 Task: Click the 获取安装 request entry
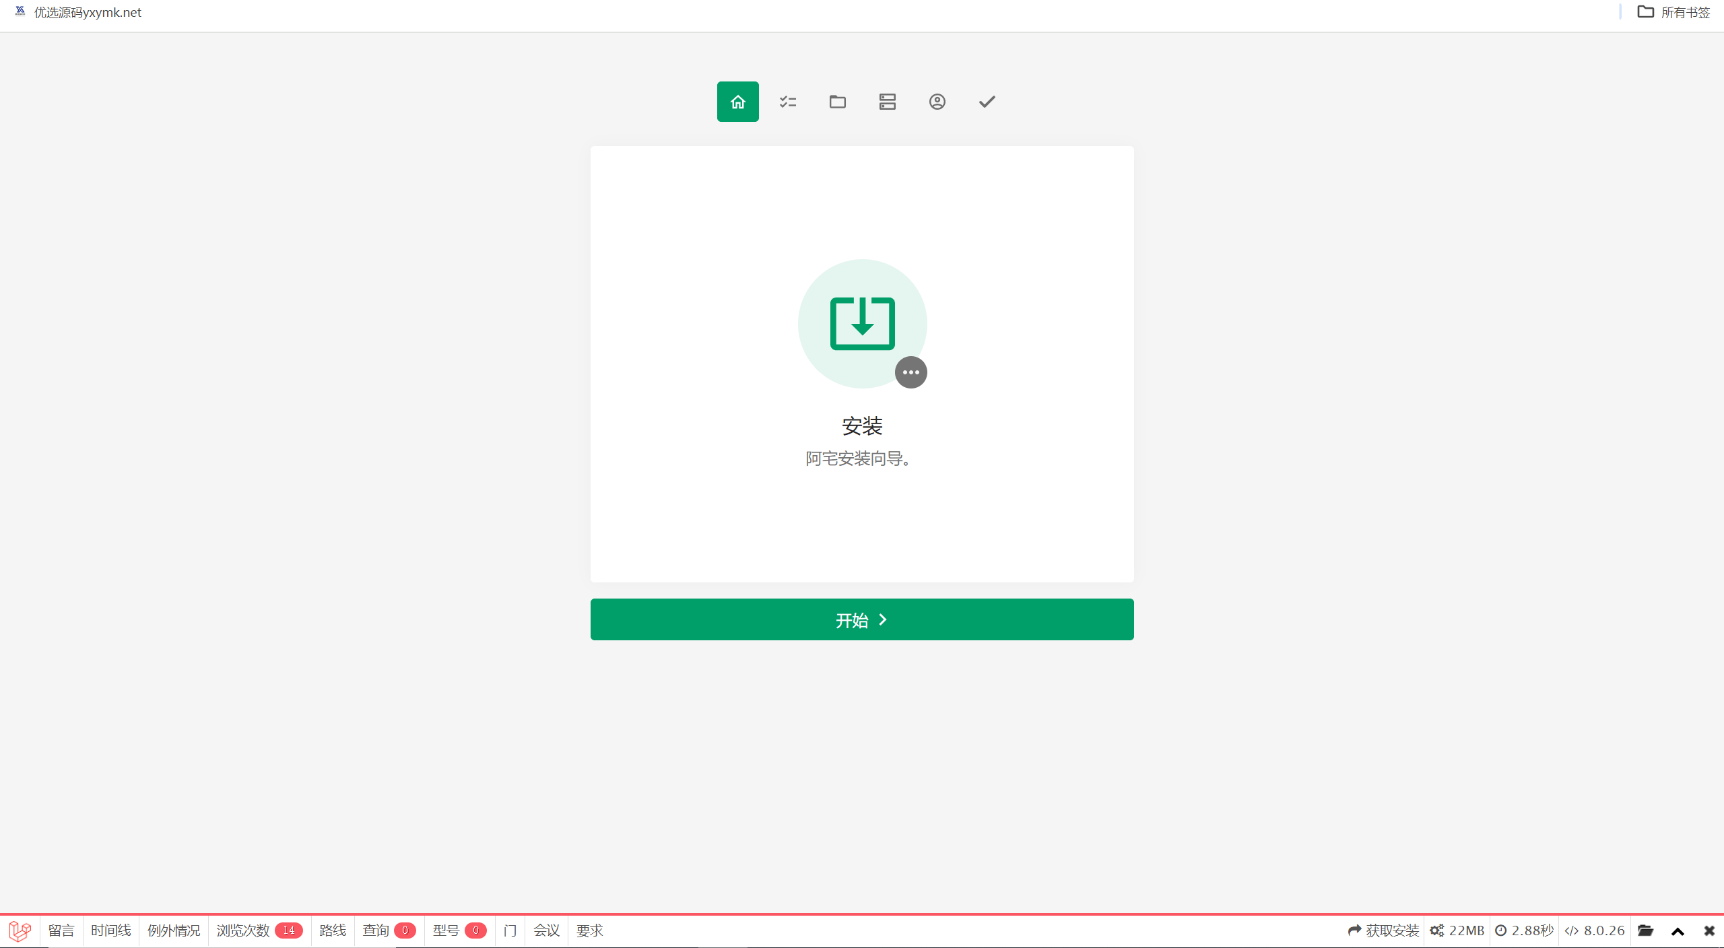[1383, 930]
